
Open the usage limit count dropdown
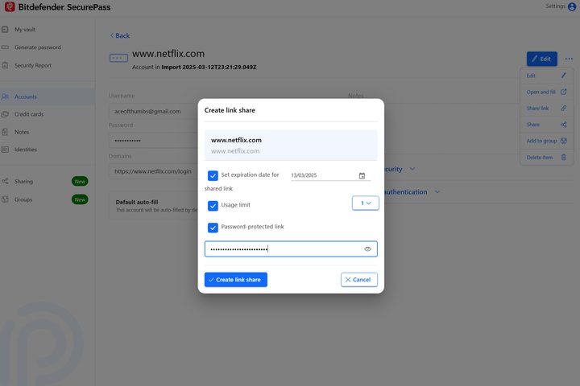coord(366,203)
